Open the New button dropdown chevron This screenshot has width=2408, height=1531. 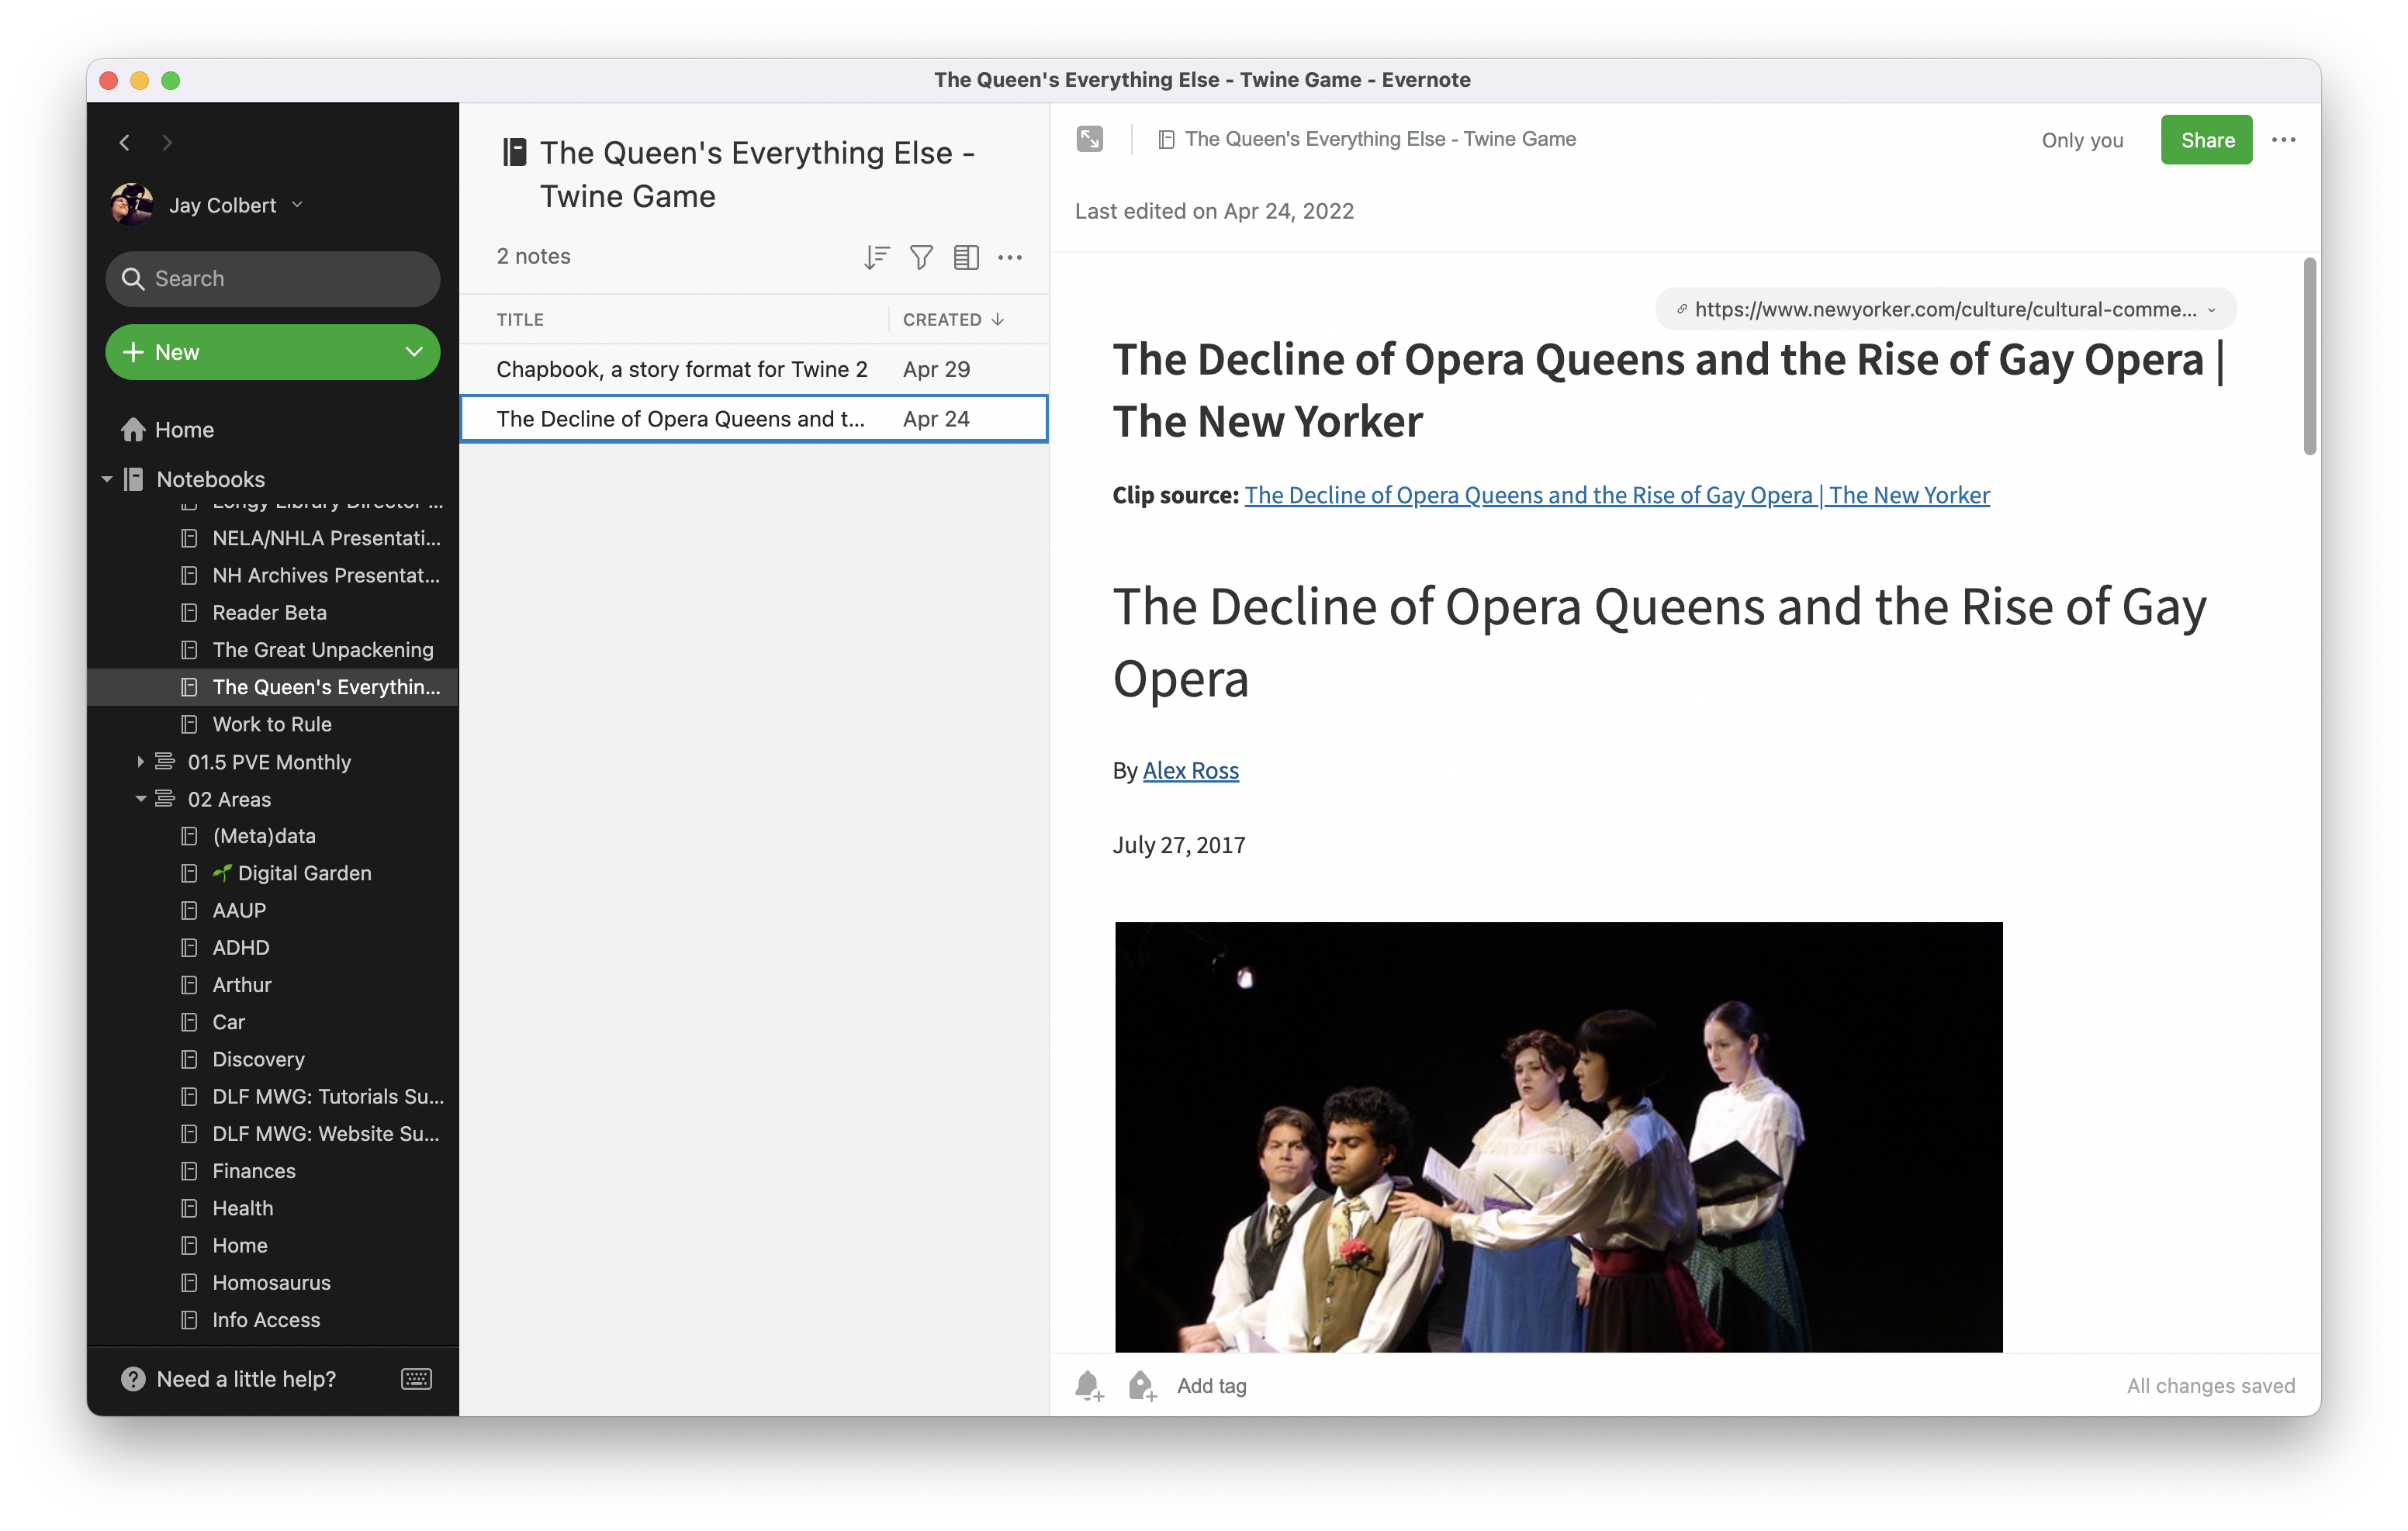point(413,352)
